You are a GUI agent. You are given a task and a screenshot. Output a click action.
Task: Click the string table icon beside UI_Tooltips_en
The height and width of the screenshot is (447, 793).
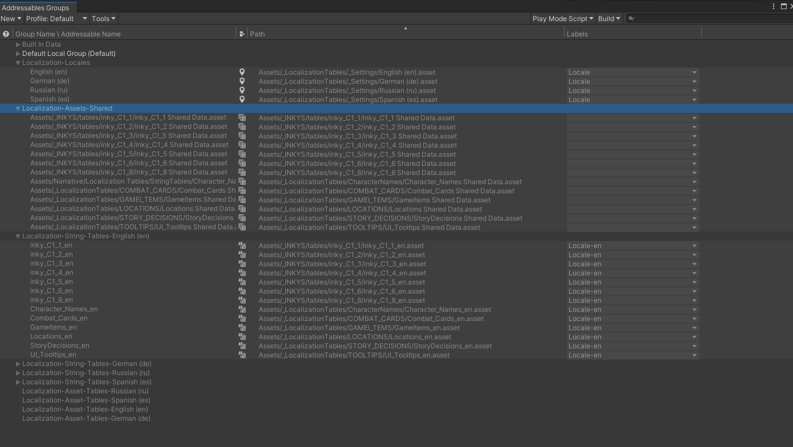click(x=242, y=355)
